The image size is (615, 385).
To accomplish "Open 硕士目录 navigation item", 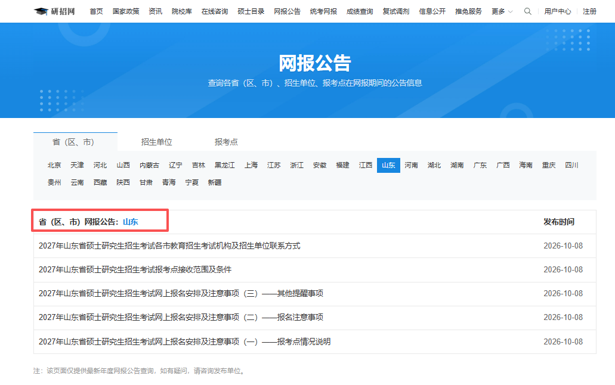I will [x=251, y=11].
